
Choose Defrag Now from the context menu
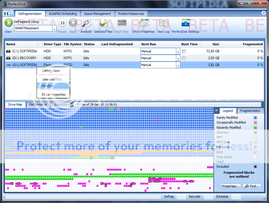tap(52, 71)
